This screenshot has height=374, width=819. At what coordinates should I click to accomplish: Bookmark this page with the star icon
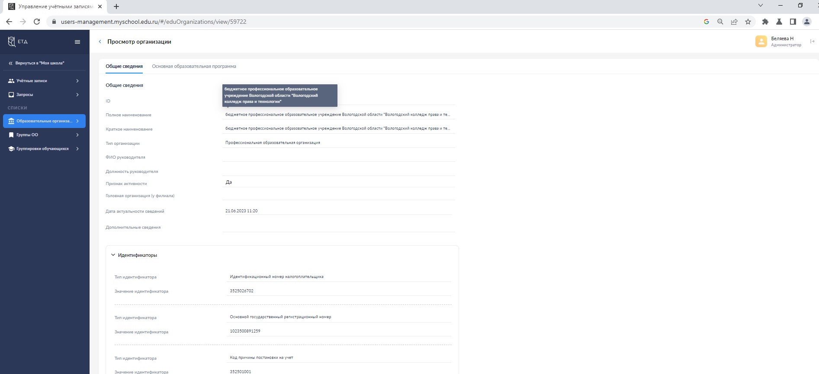click(748, 22)
